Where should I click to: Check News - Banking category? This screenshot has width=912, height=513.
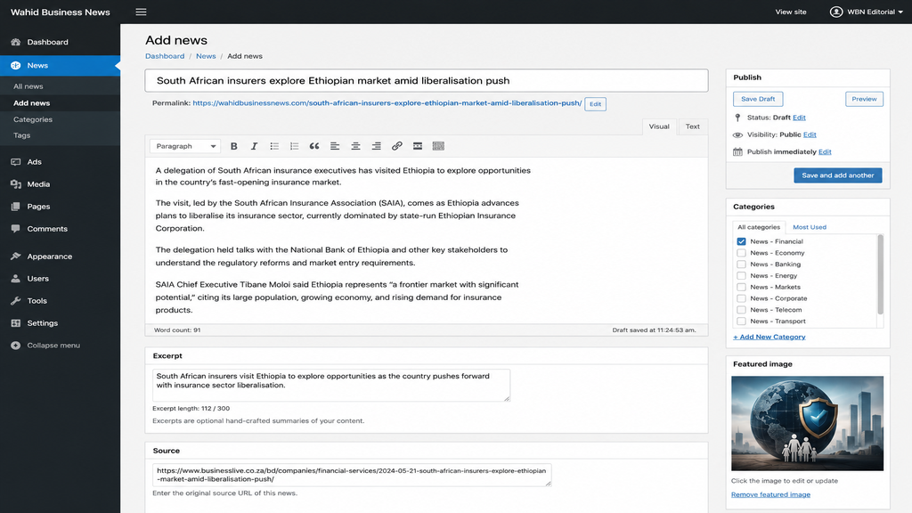tap(741, 264)
